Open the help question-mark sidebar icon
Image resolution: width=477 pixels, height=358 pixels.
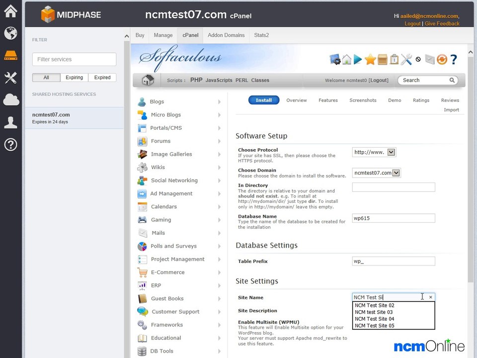pos(10,145)
